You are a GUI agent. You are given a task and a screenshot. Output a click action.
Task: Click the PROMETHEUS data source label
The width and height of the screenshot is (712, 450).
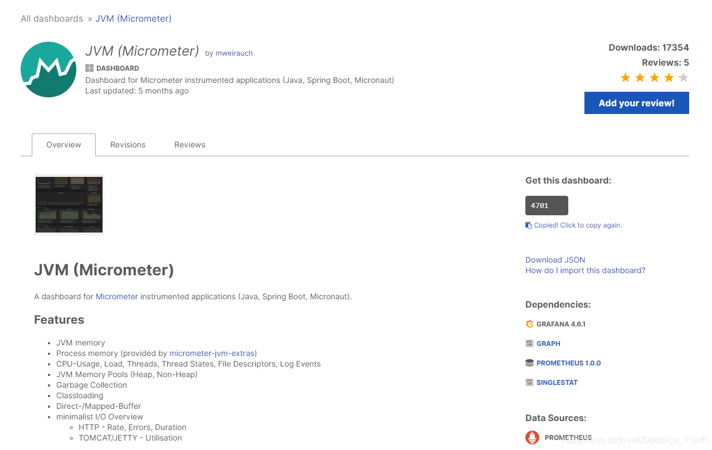[x=568, y=438]
